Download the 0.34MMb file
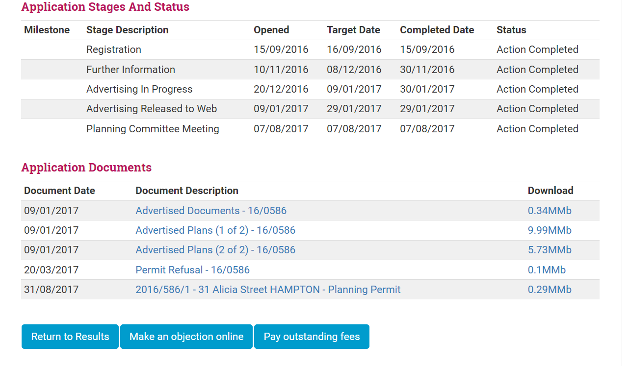This screenshot has width=629, height=366. (550, 211)
